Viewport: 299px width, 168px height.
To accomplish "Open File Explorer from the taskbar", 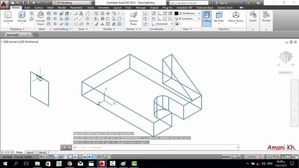I will (37, 164).
